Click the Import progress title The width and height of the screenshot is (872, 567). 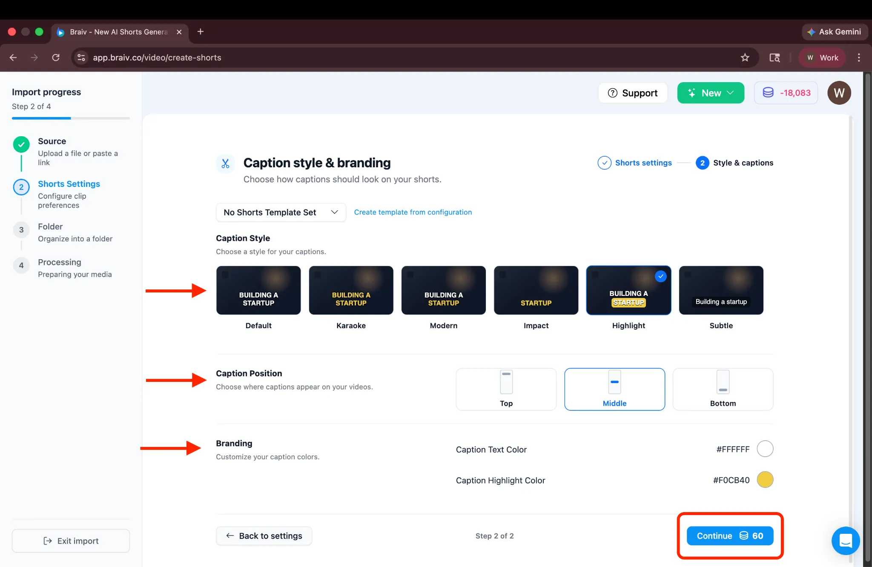[46, 92]
